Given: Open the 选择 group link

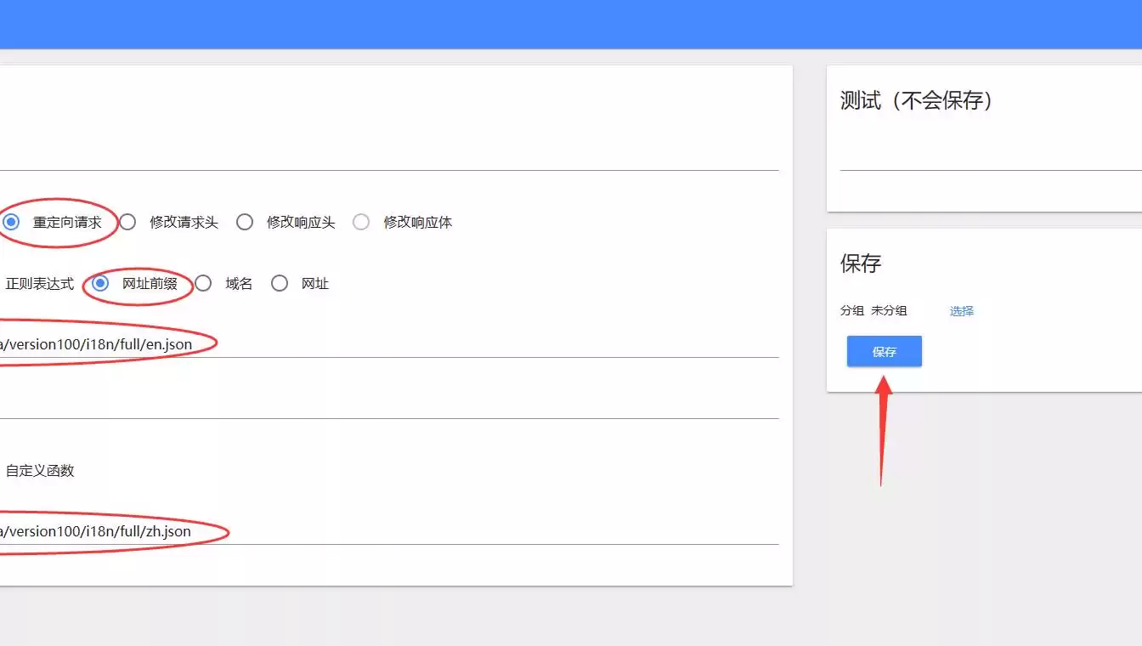Looking at the screenshot, I should click(962, 311).
